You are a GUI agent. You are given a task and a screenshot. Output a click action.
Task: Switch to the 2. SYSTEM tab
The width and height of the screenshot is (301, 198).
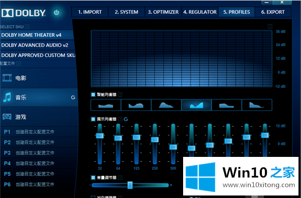[126, 12]
